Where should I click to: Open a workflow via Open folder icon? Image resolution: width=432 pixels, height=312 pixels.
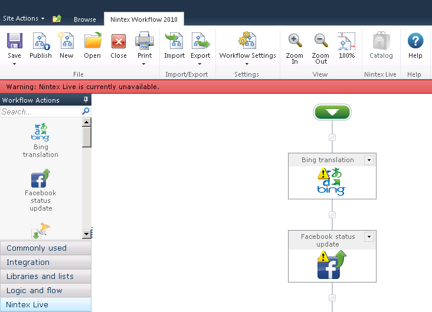tap(92, 41)
